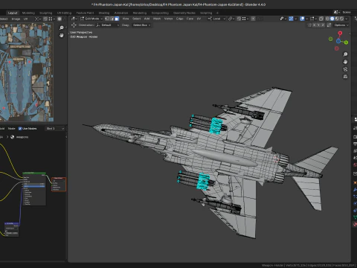This screenshot has width=357, height=268.
Task: Select the red-outlined output node
Action: 59,184
